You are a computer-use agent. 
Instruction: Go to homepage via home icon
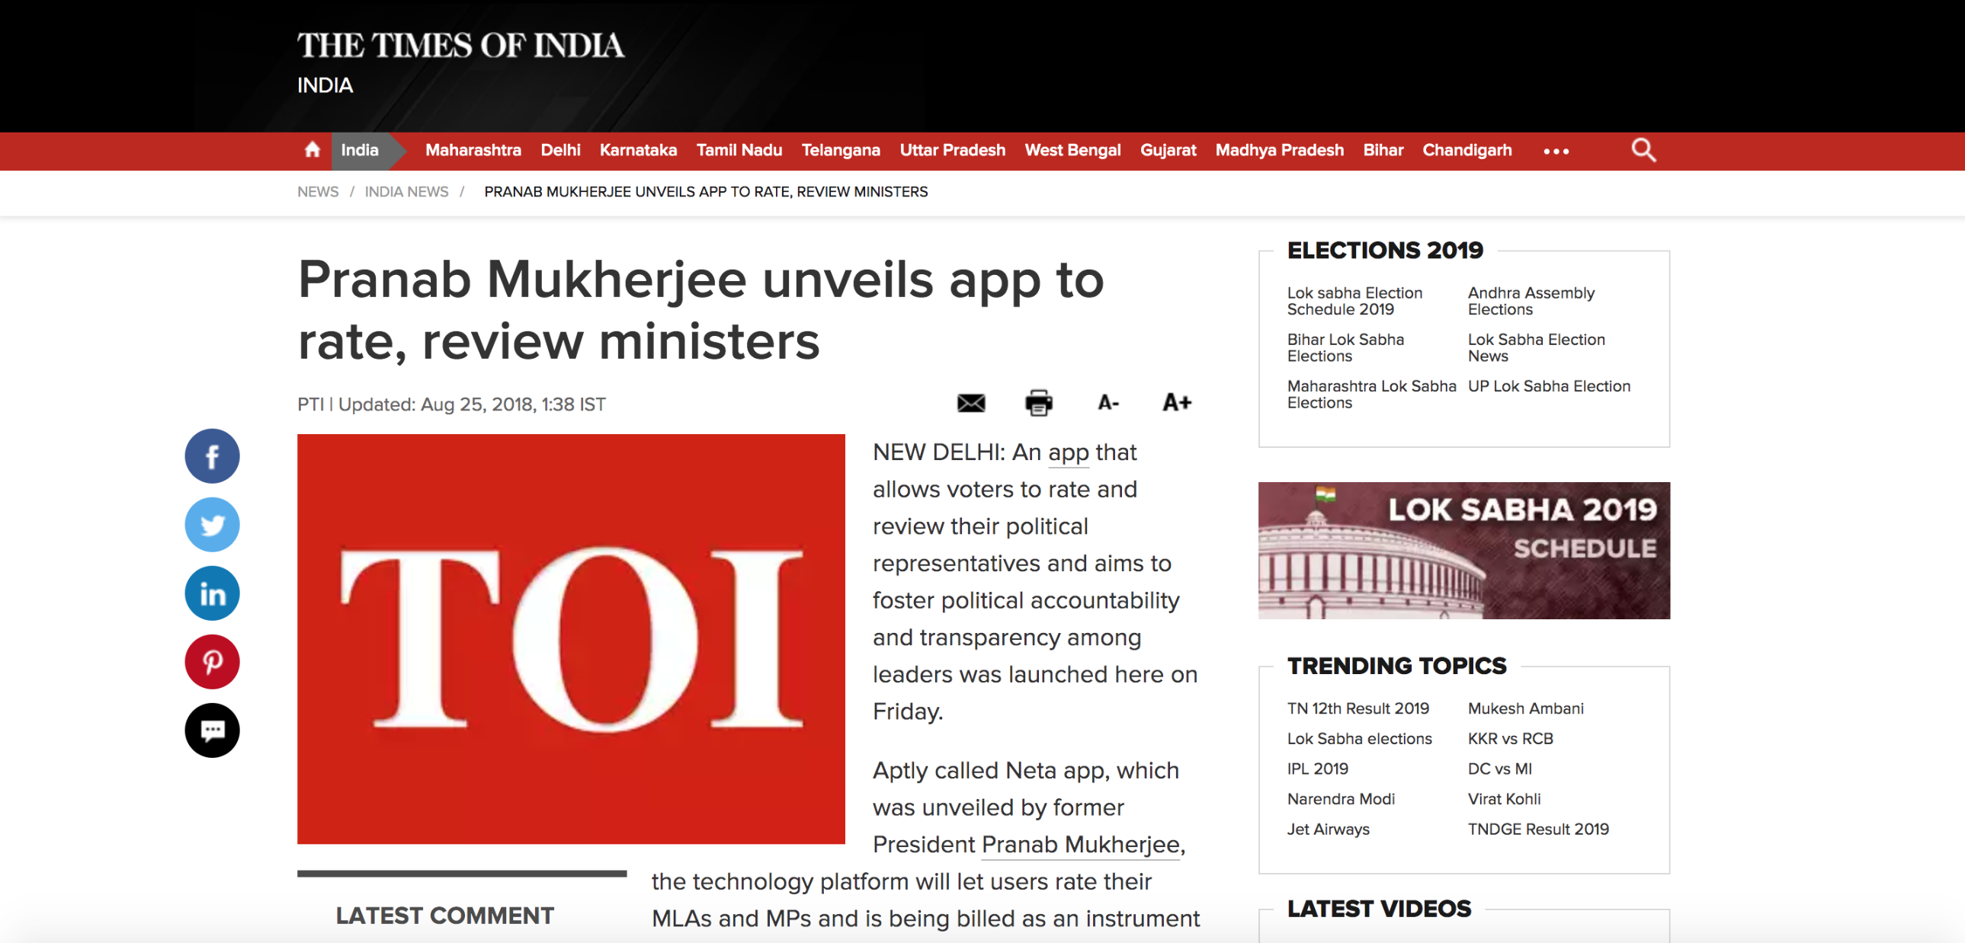click(x=312, y=150)
